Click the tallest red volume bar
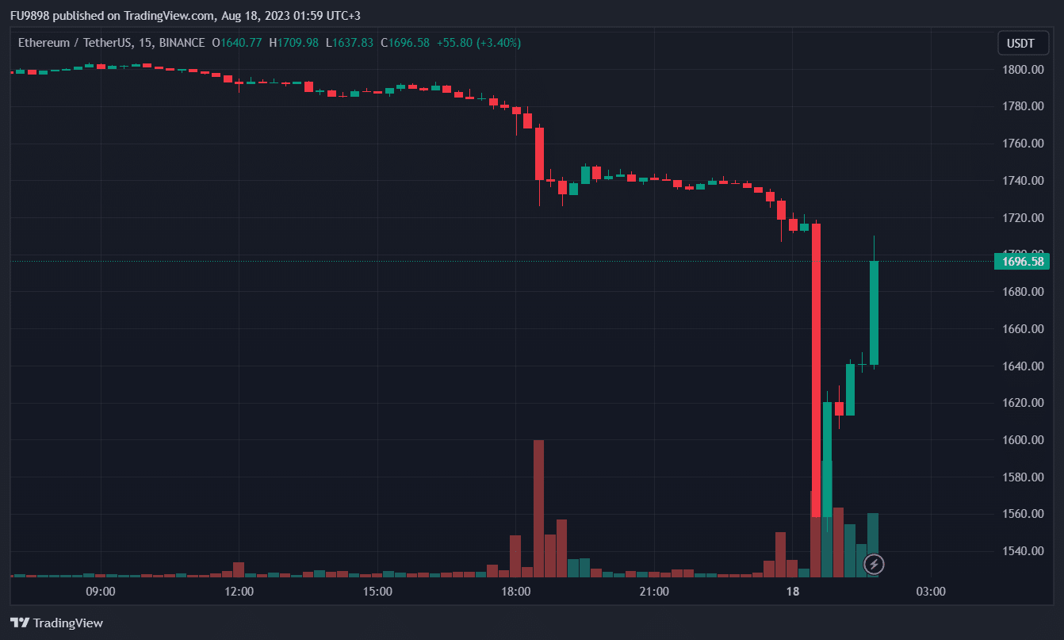The height and width of the screenshot is (640, 1064). [x=539, y=508]
